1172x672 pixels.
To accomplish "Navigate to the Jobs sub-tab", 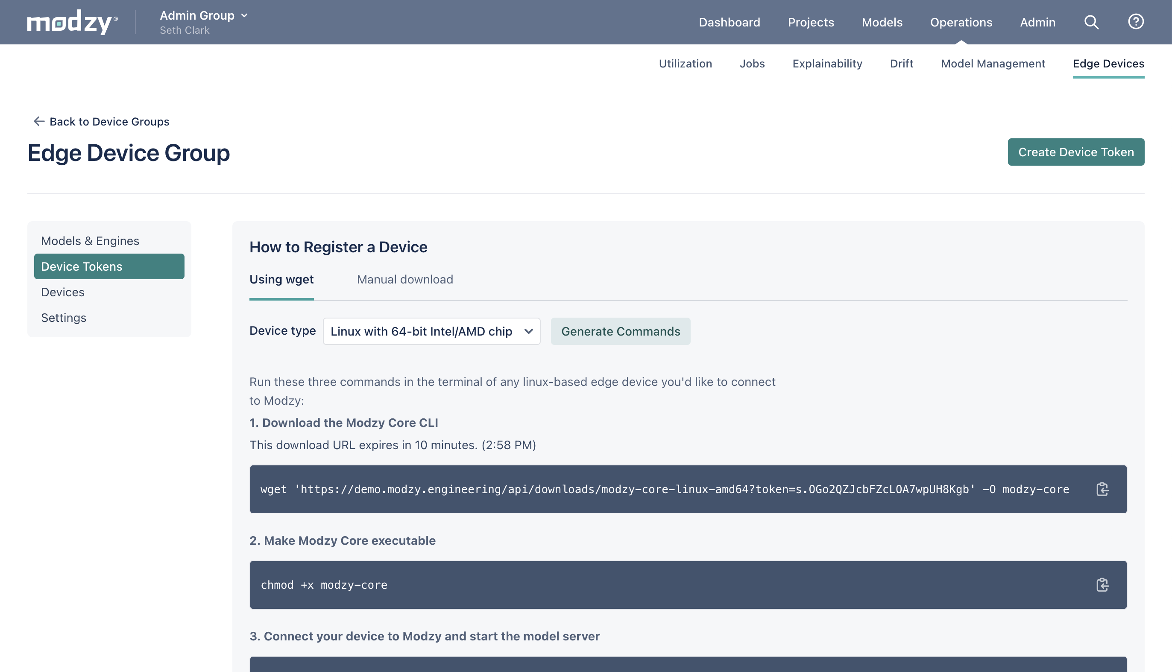I will (752, 64).
